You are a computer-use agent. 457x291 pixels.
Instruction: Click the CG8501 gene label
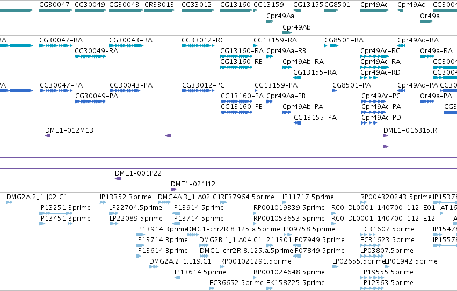coord(337,5)
